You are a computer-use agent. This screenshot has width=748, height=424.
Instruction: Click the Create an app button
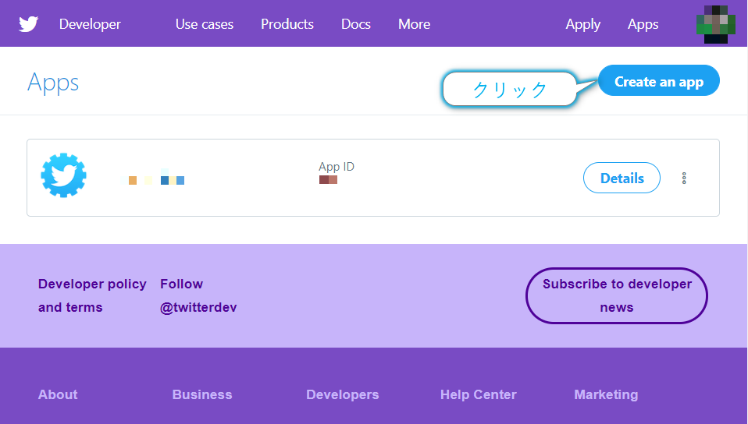(x=659, y=80)
